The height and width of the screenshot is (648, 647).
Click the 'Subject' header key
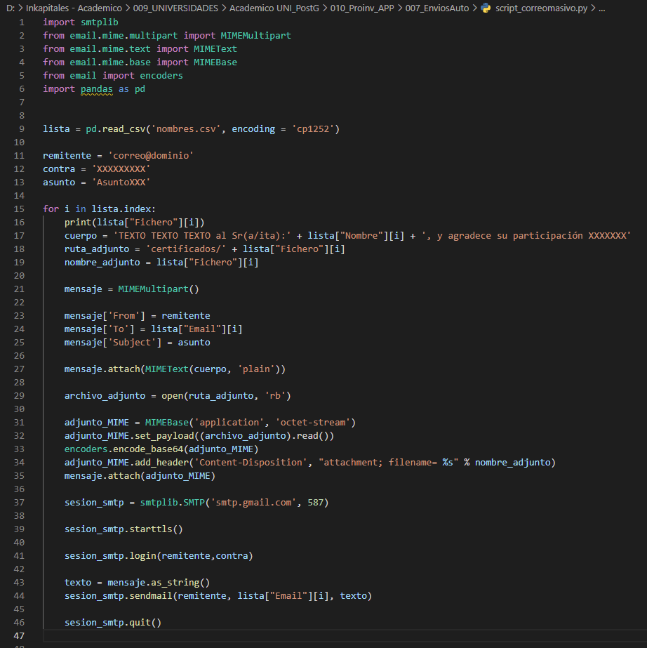pos(132,342)
